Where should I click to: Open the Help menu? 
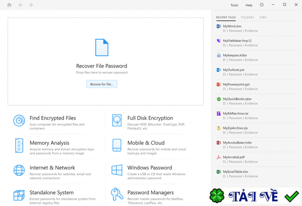coord(249,5)
